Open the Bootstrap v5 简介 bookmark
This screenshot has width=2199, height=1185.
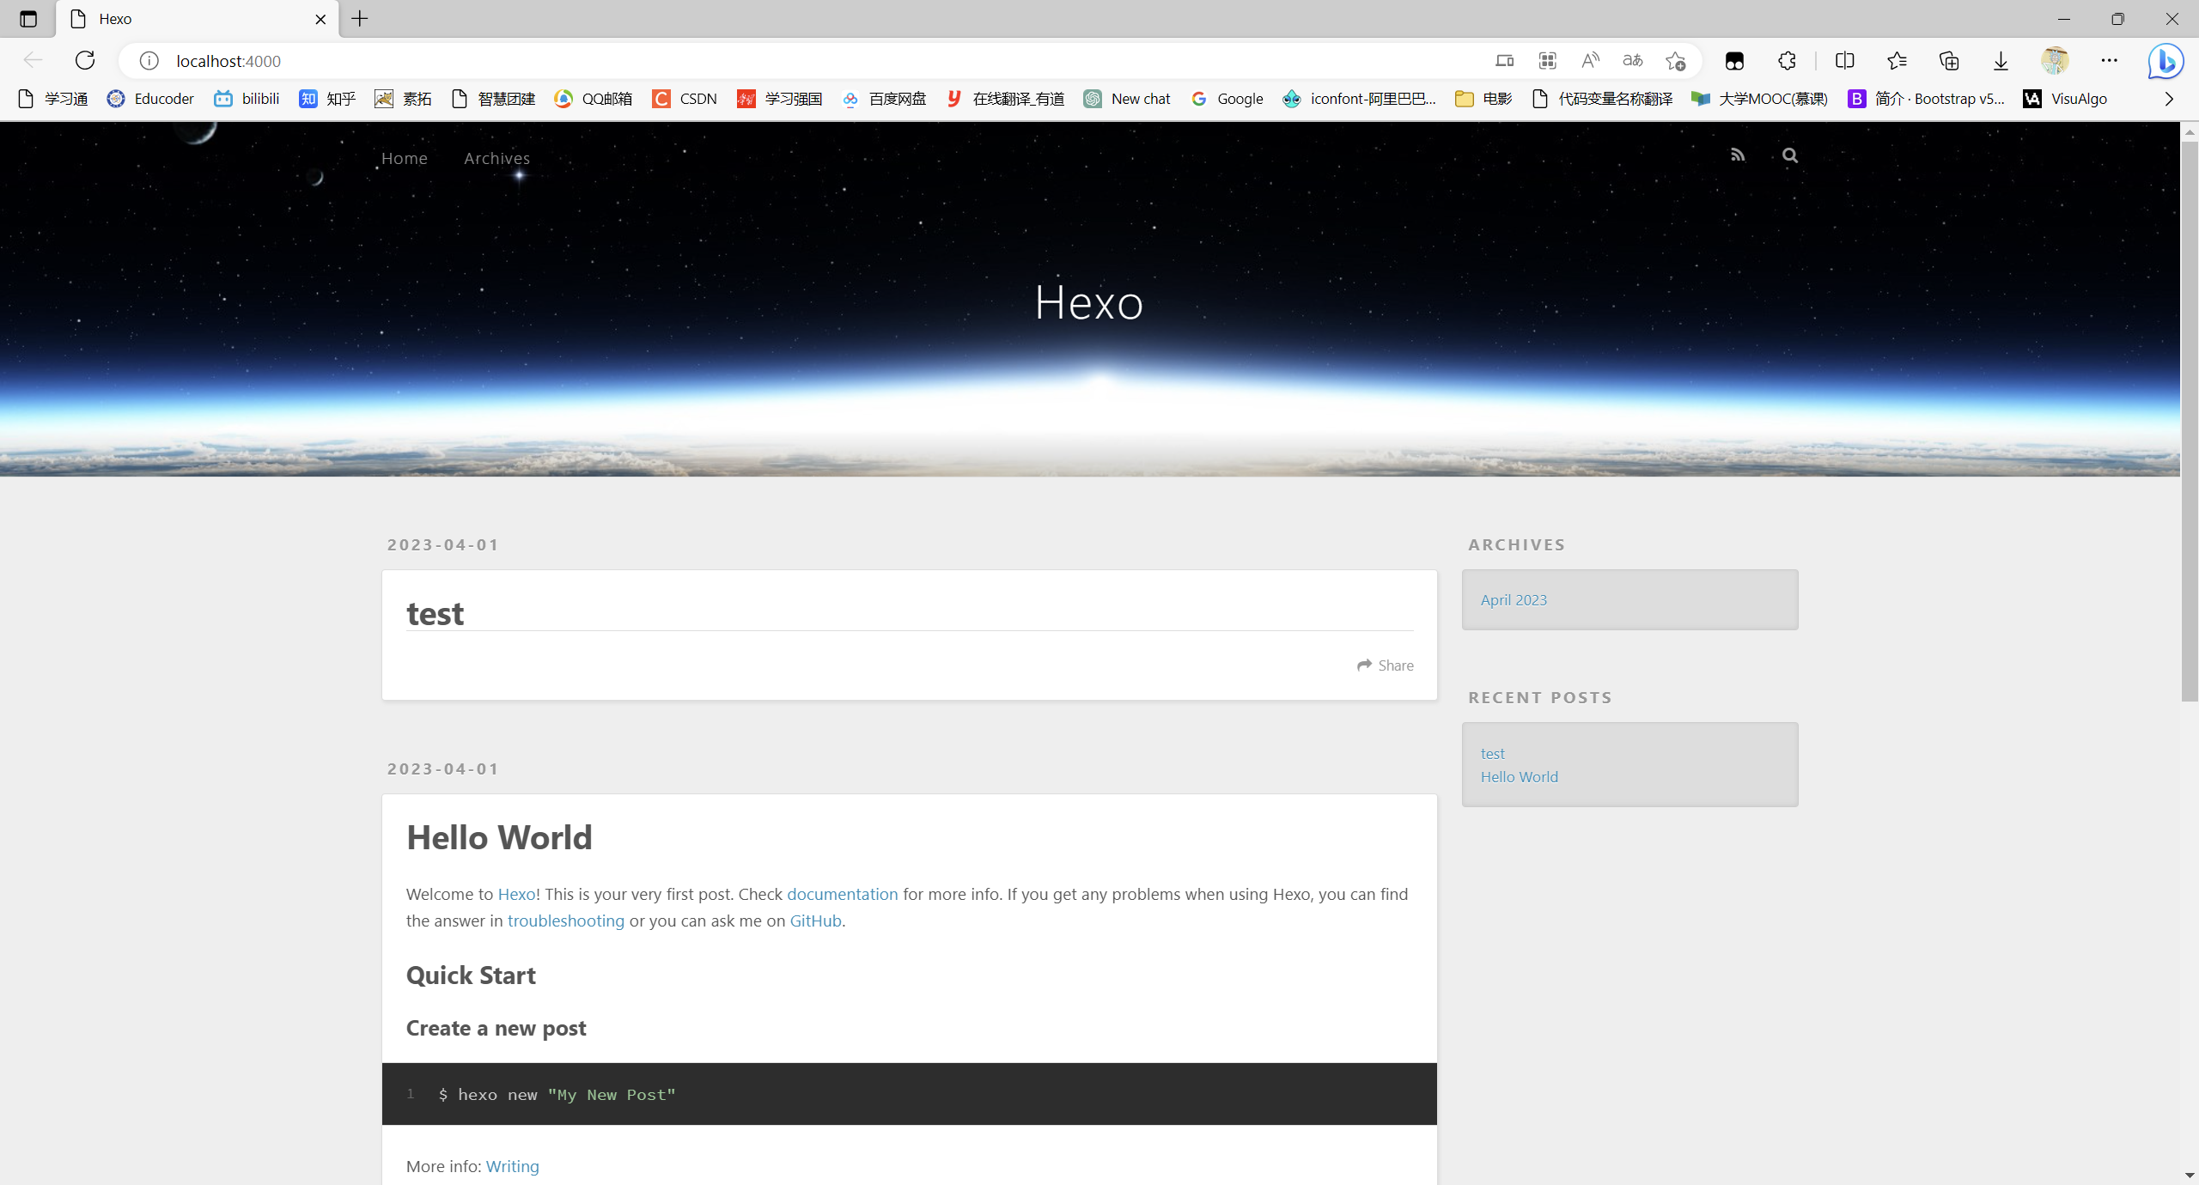(x=1927, y=99)
